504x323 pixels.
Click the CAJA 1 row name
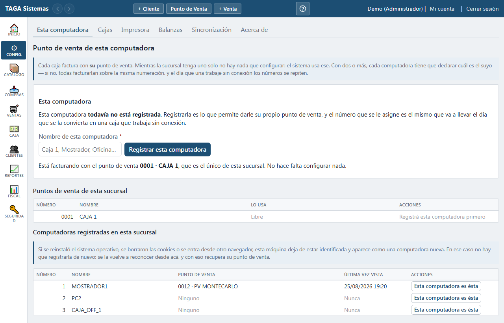[x=88, y=217]
